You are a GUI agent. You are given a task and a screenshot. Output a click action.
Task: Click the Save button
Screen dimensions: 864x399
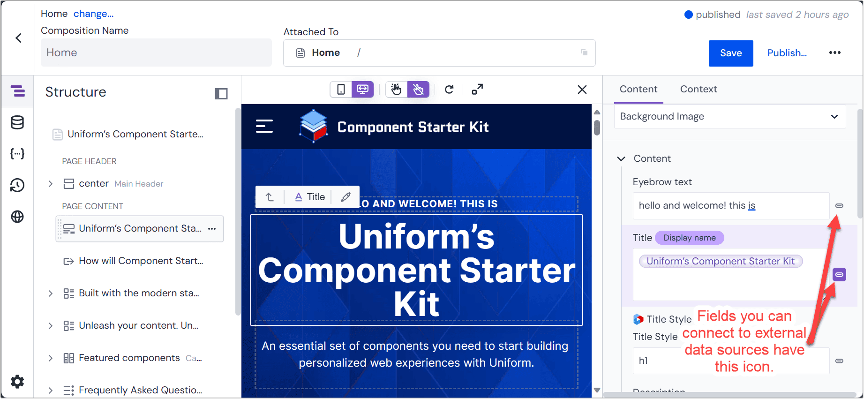pyautogui.click(x=731, y=53)
